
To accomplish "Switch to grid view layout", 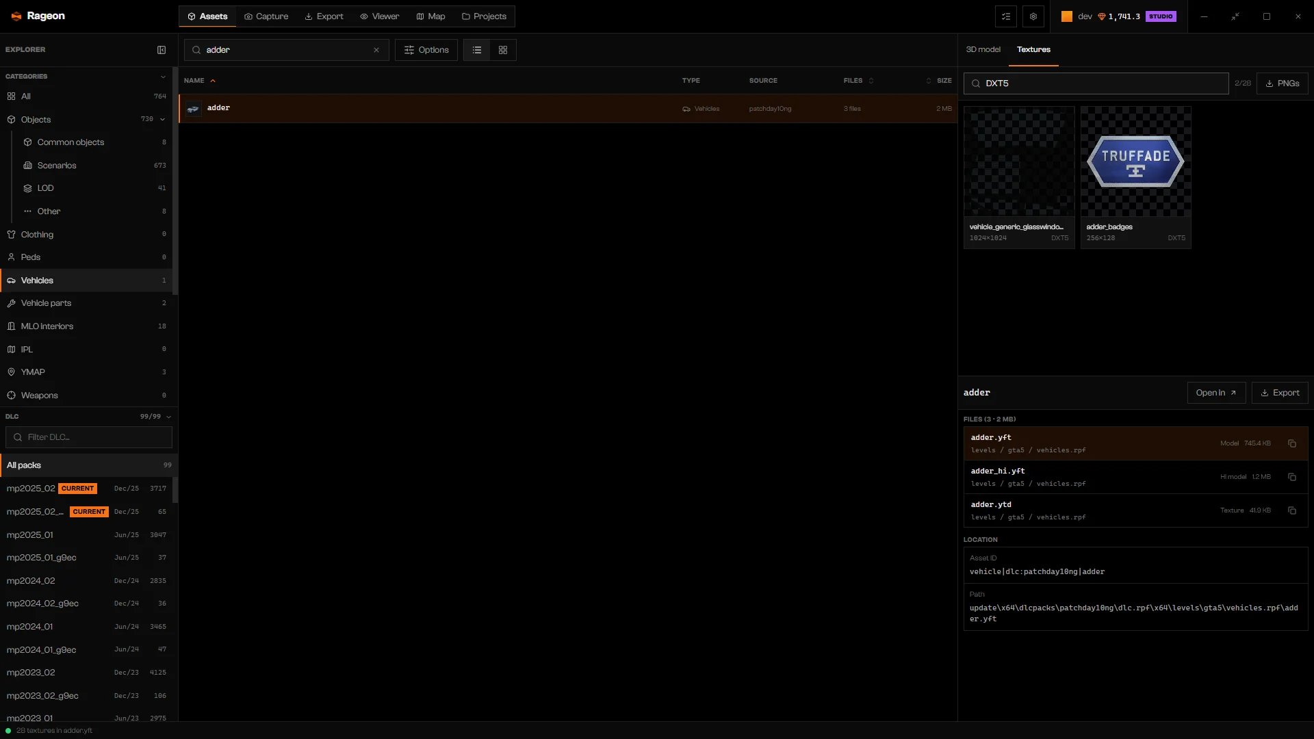I will [503, 50].
